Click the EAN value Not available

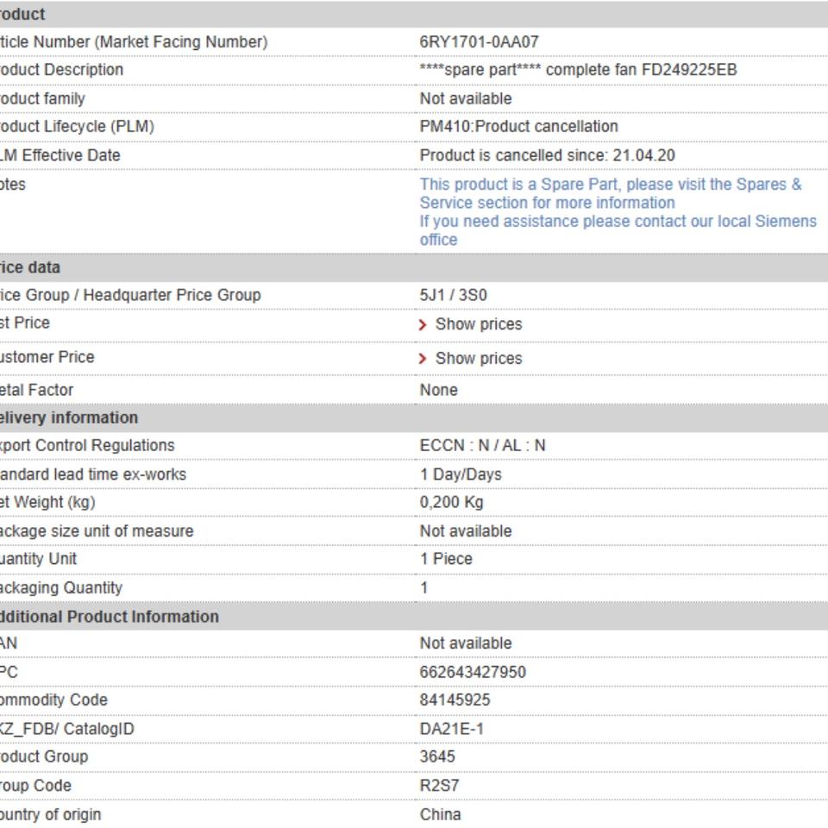tap(466, 643)
